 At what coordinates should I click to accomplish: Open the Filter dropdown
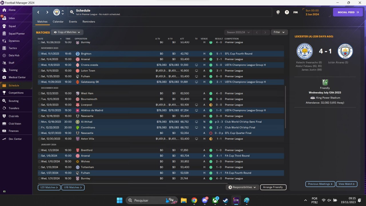tap(279, 32)
